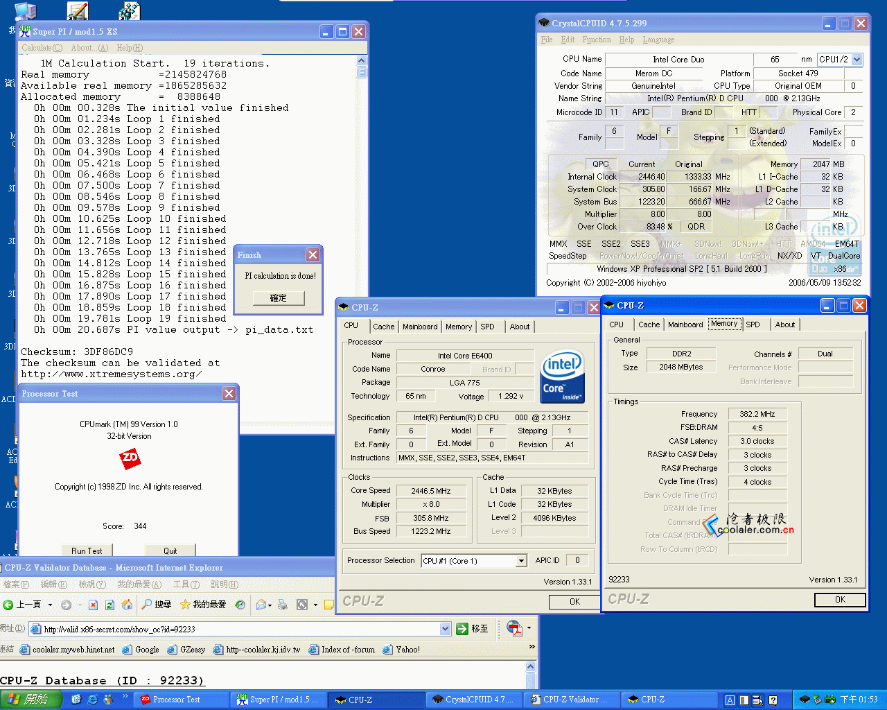Switch to CrystalCPUID taskbar button
Screen dimensions: 887x710
pyautogui.click(x=475, y=700)
